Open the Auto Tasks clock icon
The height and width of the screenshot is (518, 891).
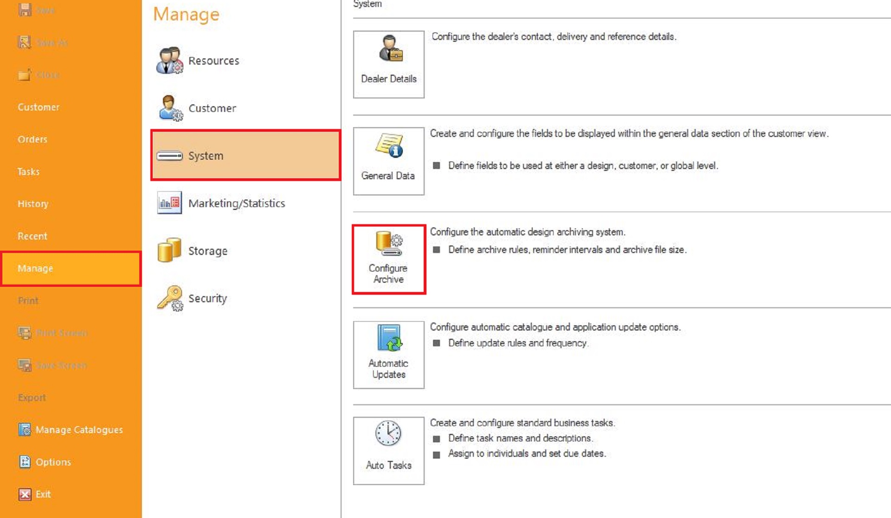tap(388, 434)
